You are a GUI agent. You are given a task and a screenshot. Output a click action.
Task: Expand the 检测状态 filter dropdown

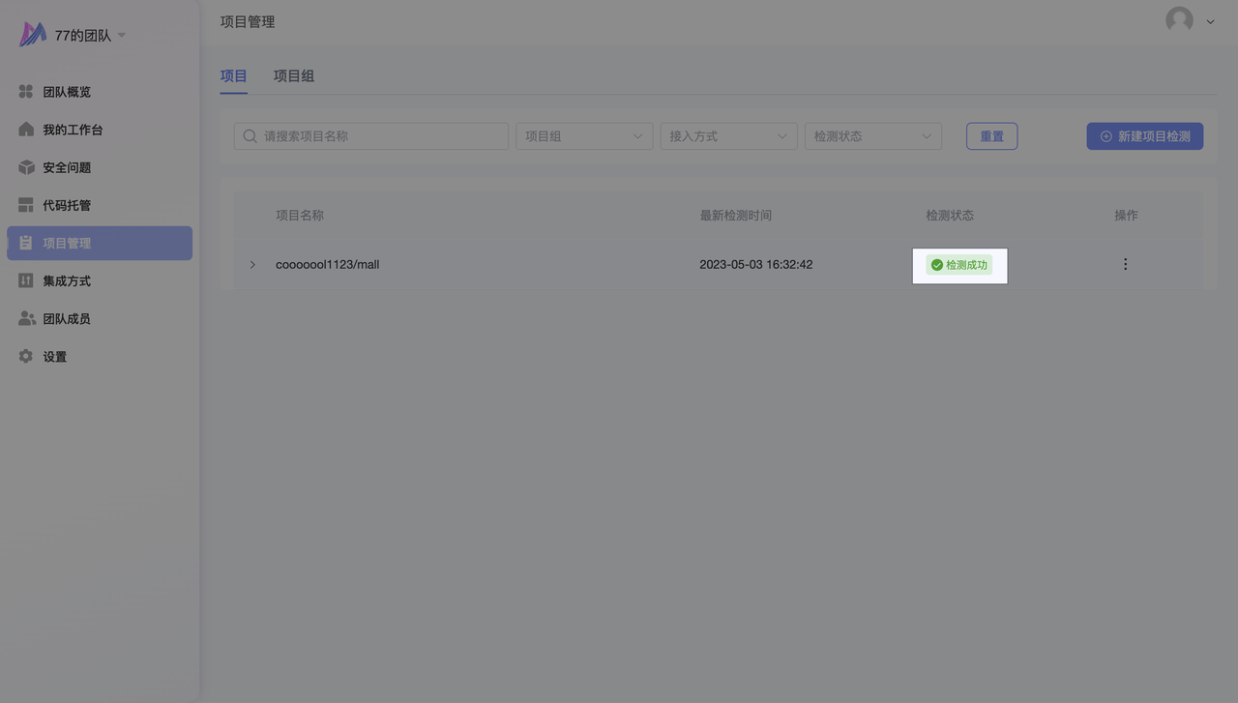872,136
